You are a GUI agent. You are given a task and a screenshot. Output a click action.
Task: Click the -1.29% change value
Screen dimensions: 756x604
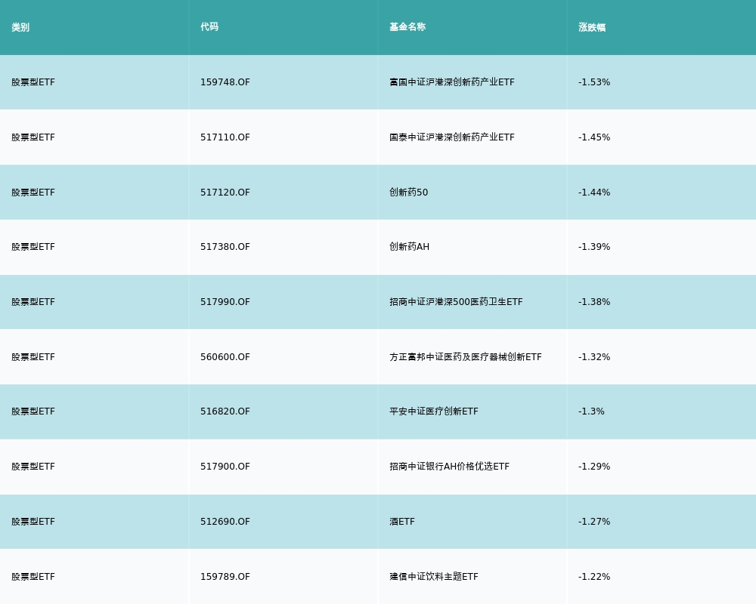tap(594, 467)
